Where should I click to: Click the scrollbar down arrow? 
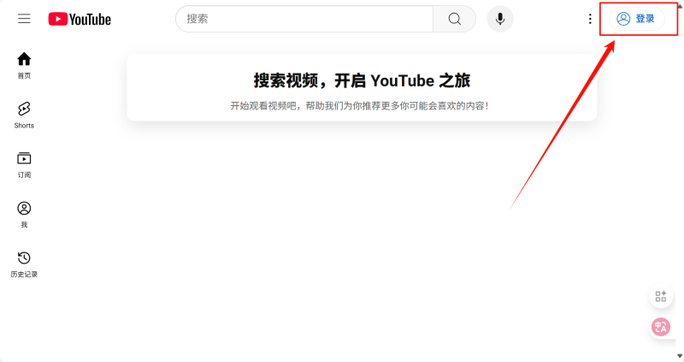tap(680, 355)
